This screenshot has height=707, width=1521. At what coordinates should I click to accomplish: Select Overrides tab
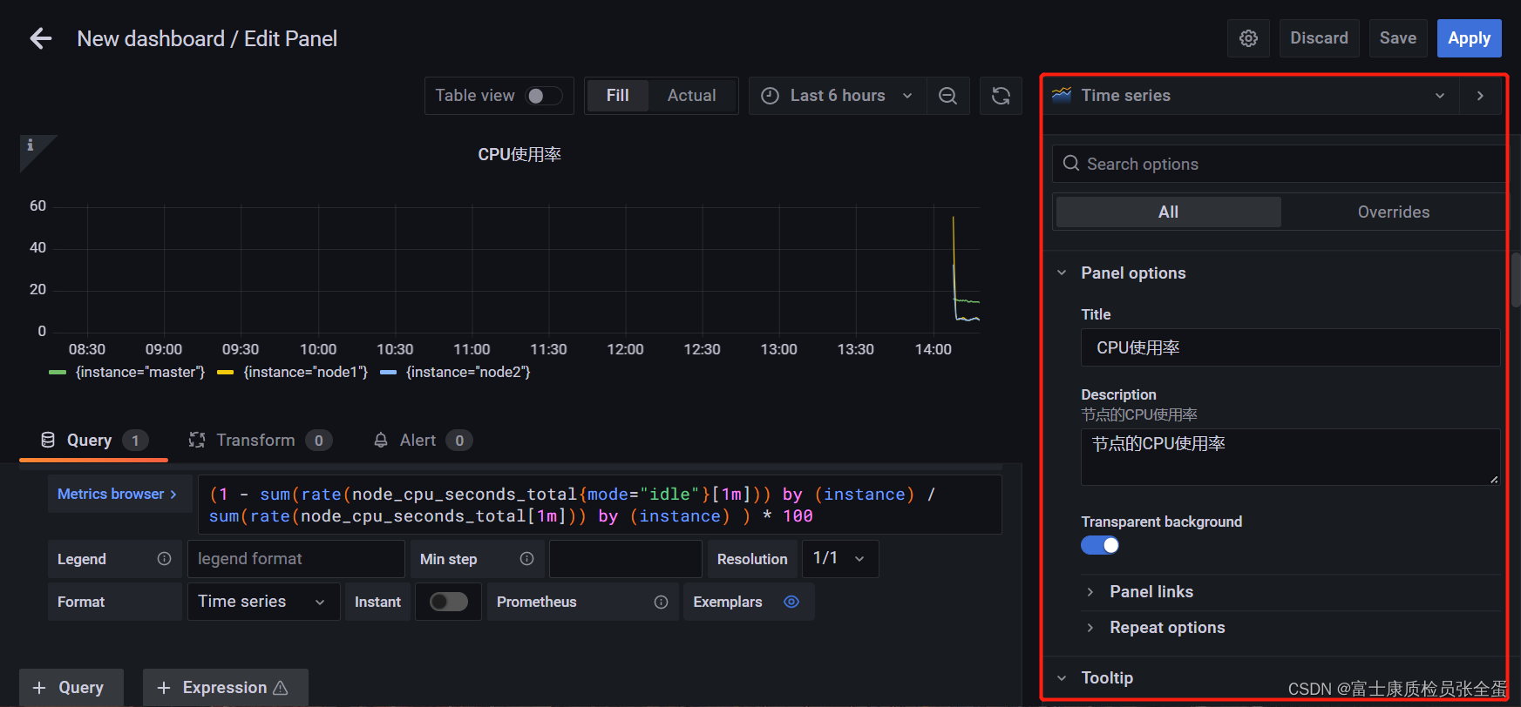(1393, 212)
